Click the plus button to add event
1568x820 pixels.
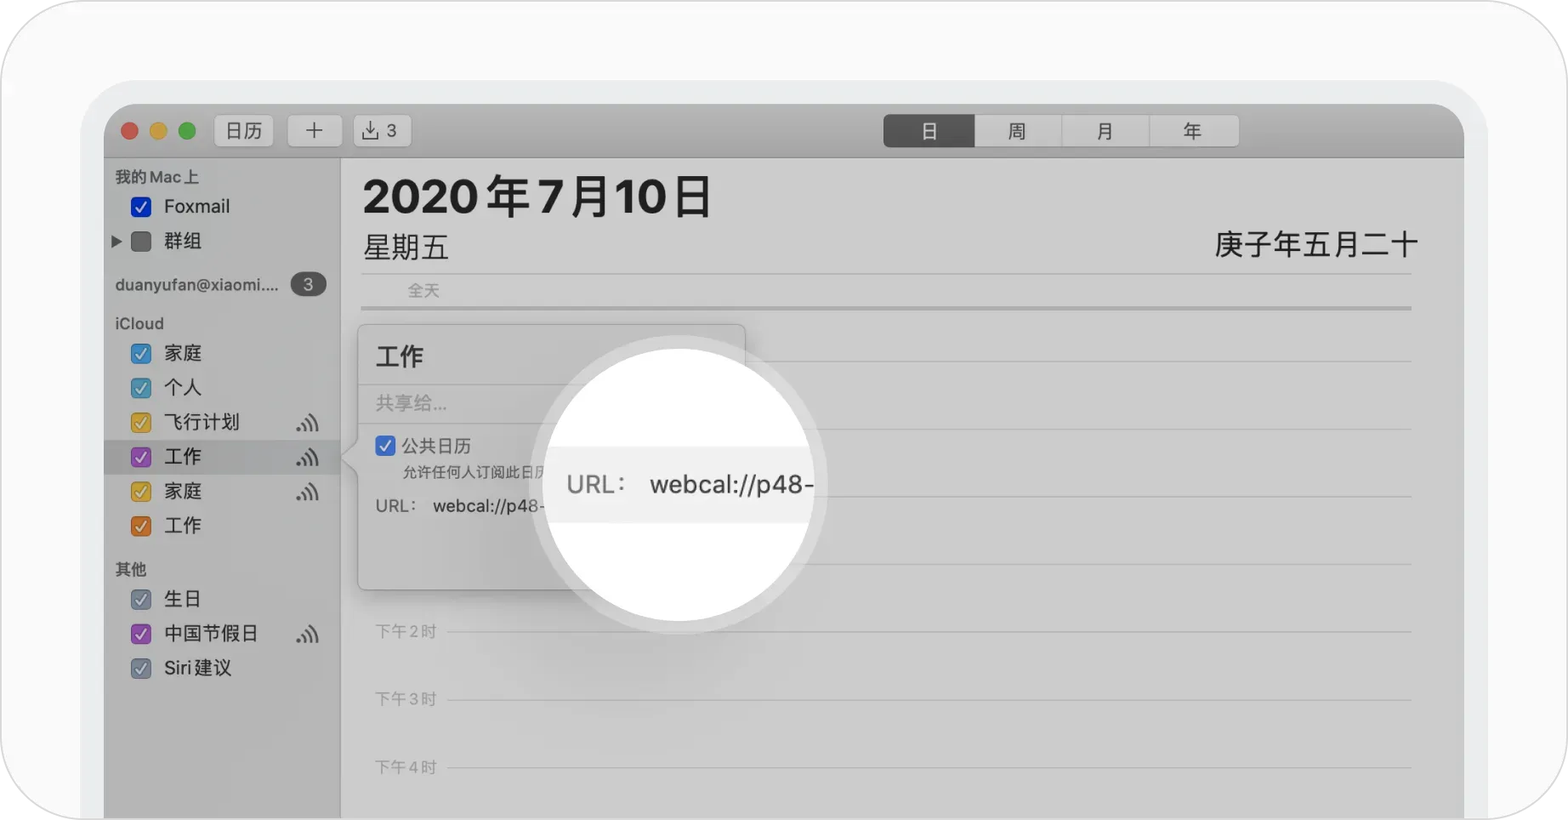[315, 131]
